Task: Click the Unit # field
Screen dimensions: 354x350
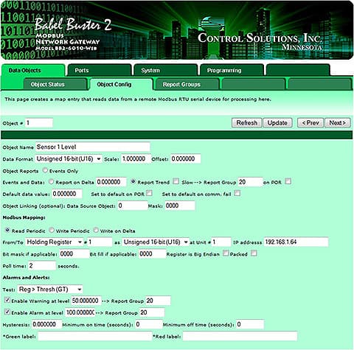Action: pos(221,242)
